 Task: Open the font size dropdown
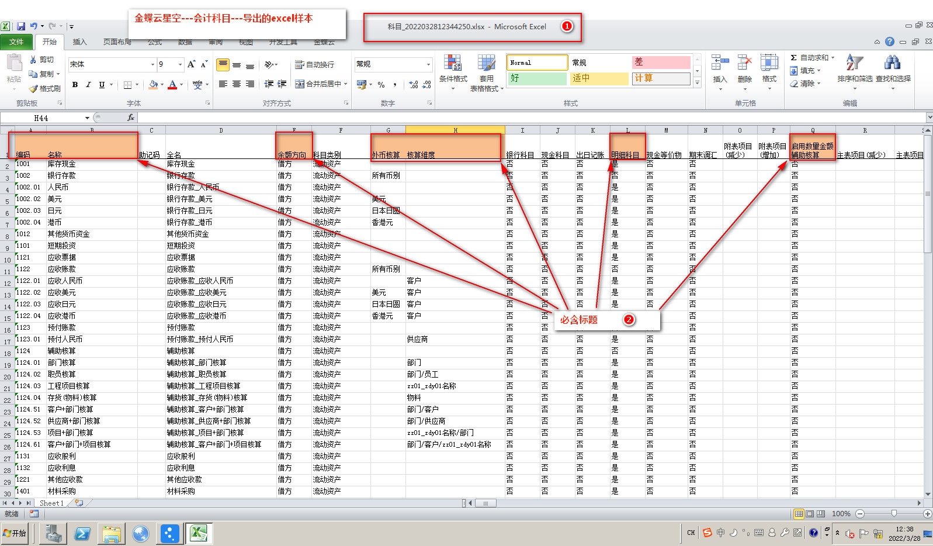point(180,64)
